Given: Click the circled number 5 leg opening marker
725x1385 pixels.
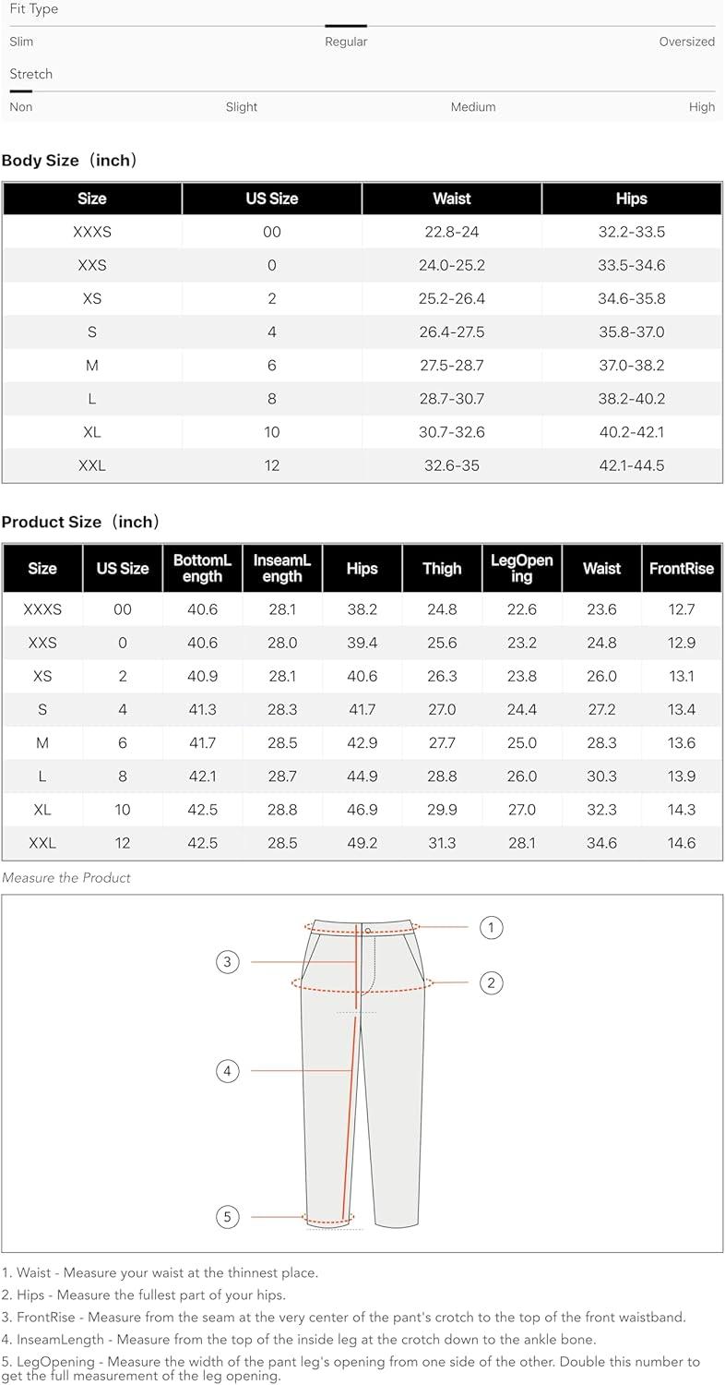Looking at the screenshot, I should point(228,1217).
